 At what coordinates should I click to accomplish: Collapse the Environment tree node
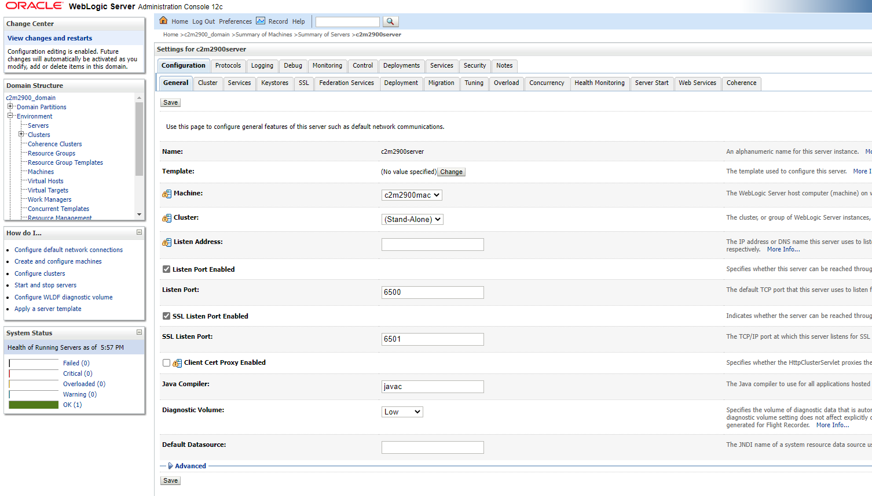(x=10, y=116)
